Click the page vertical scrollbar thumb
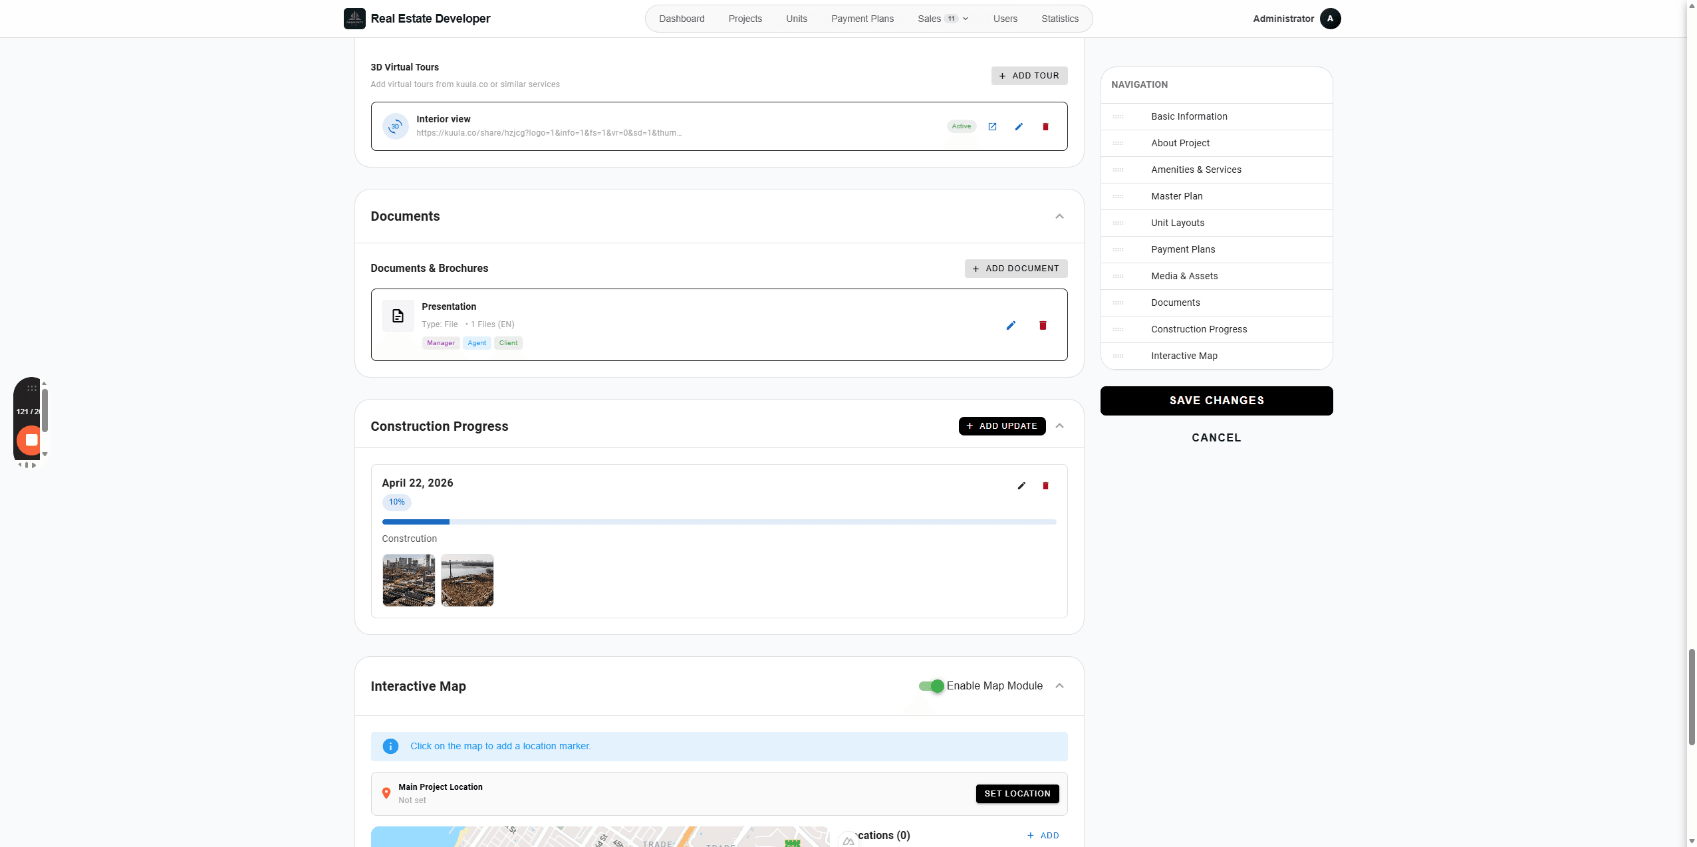This screenshot has height=847, width=1697. coord(1692,697)
